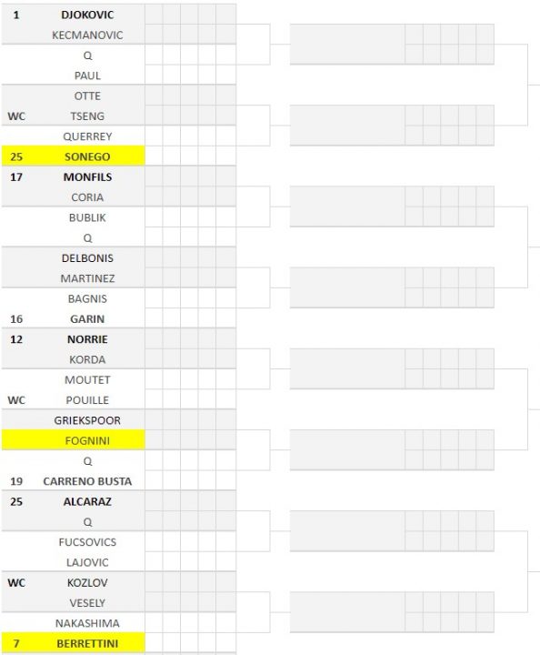Select the MONFILS name cell
This screenshot has height=655, width=540.
(x=87, y=176)
